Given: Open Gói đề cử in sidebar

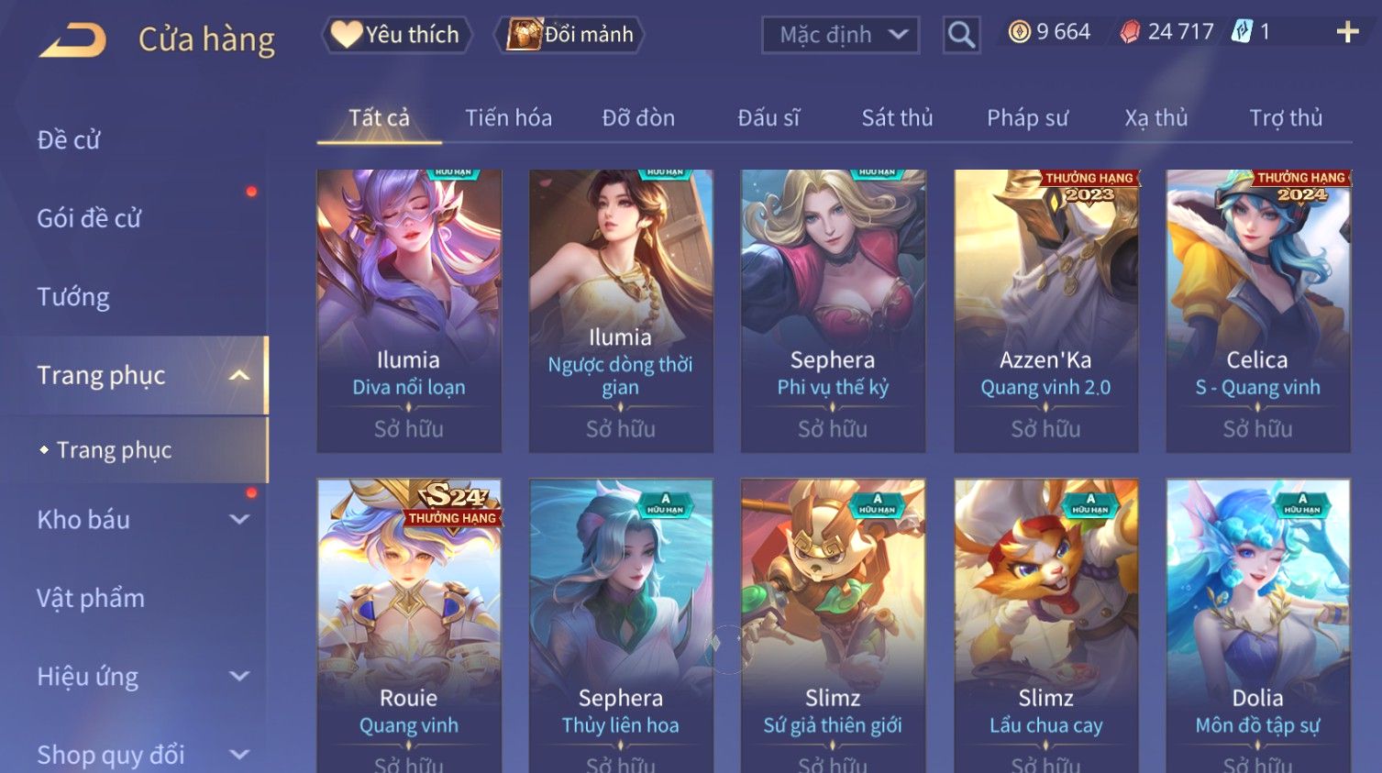Looking at the screenshot, I should tap(89, 218).
